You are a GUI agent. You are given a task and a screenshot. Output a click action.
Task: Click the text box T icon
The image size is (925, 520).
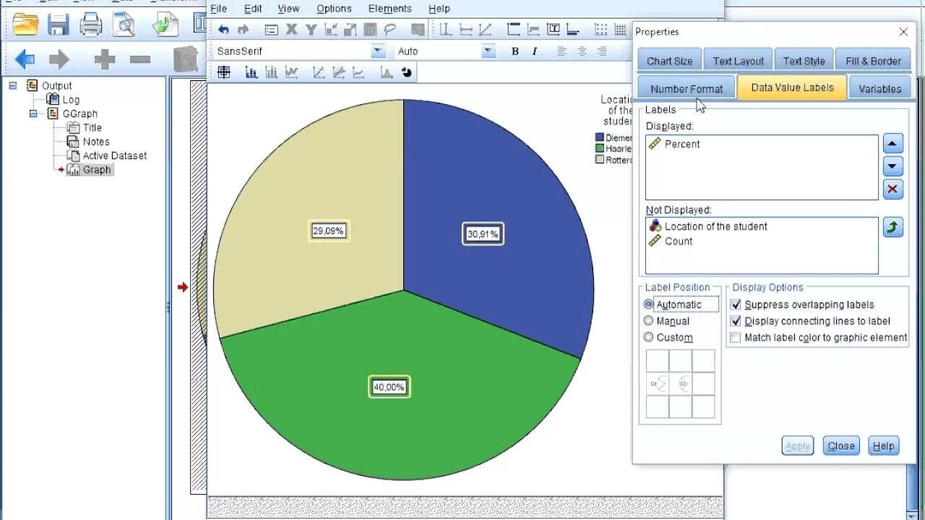tap(554, 30)
